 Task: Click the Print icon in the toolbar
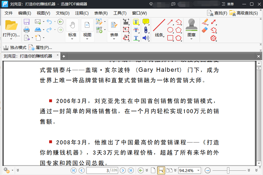(27, 30)
